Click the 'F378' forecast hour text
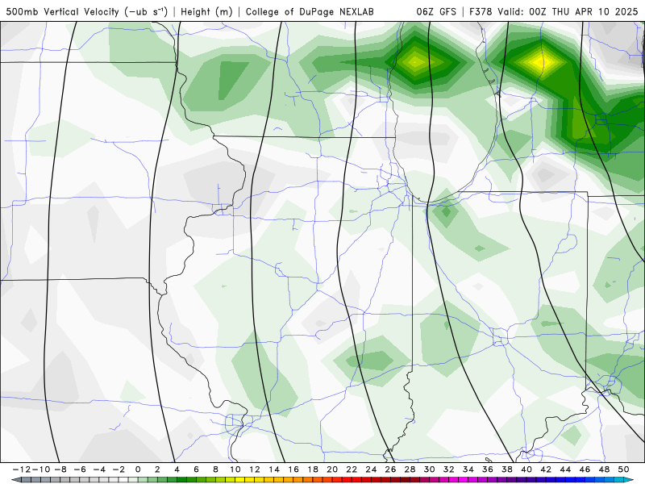The image size is (645, 484). coord(481,11)
